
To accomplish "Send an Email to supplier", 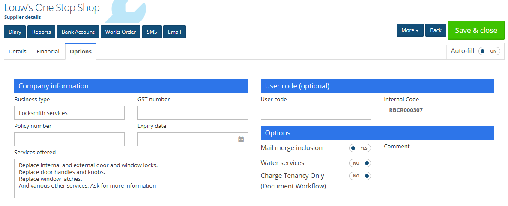I will (174, 32).
